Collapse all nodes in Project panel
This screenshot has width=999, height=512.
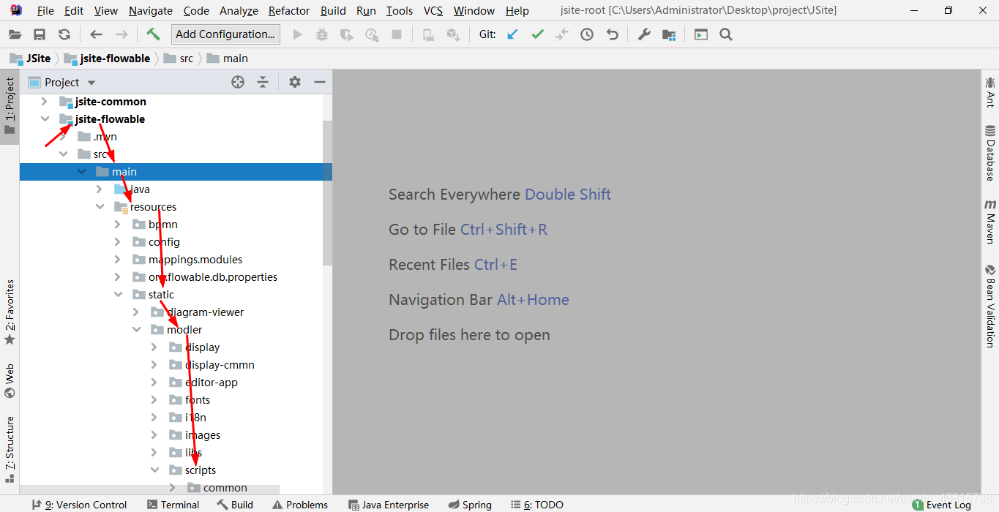(263, 83)
